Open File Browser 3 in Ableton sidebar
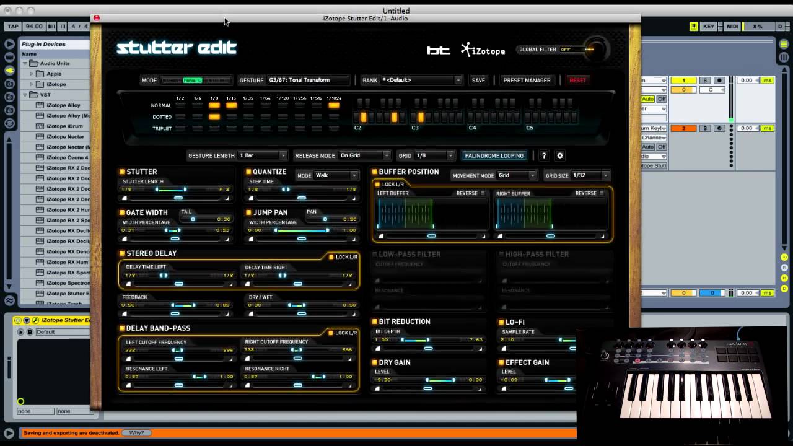The width and height of the screenshot is (793, 446). 9,110
